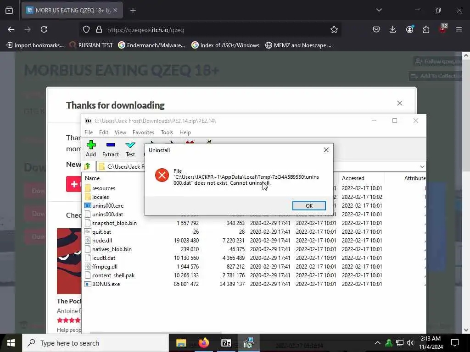470x352 pixels.
Task: Open Firefox Downloads panel
Action: pos(393,29)
